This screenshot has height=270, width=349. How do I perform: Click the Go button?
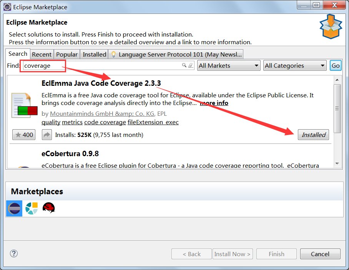336,65
